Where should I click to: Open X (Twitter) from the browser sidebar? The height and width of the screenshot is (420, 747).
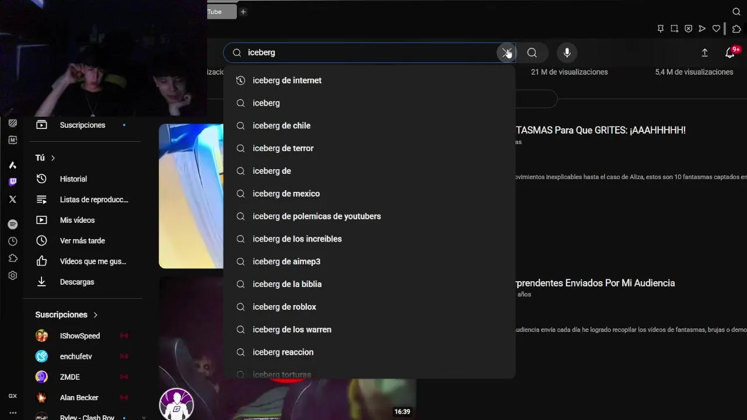coord(13,199)
